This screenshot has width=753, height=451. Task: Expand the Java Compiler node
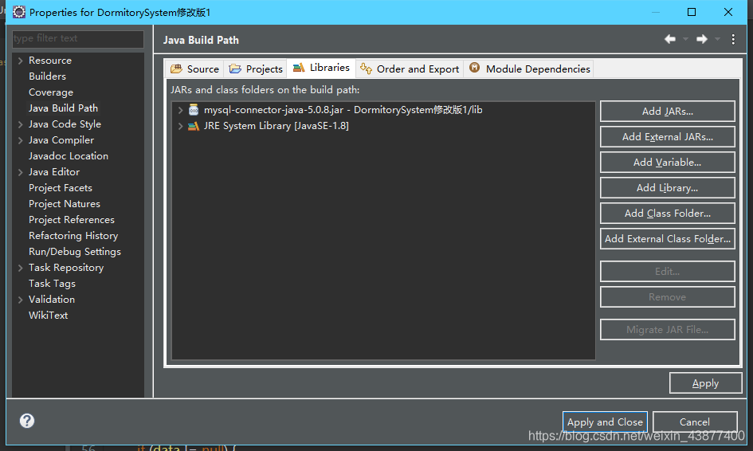(x=20, y=140)
